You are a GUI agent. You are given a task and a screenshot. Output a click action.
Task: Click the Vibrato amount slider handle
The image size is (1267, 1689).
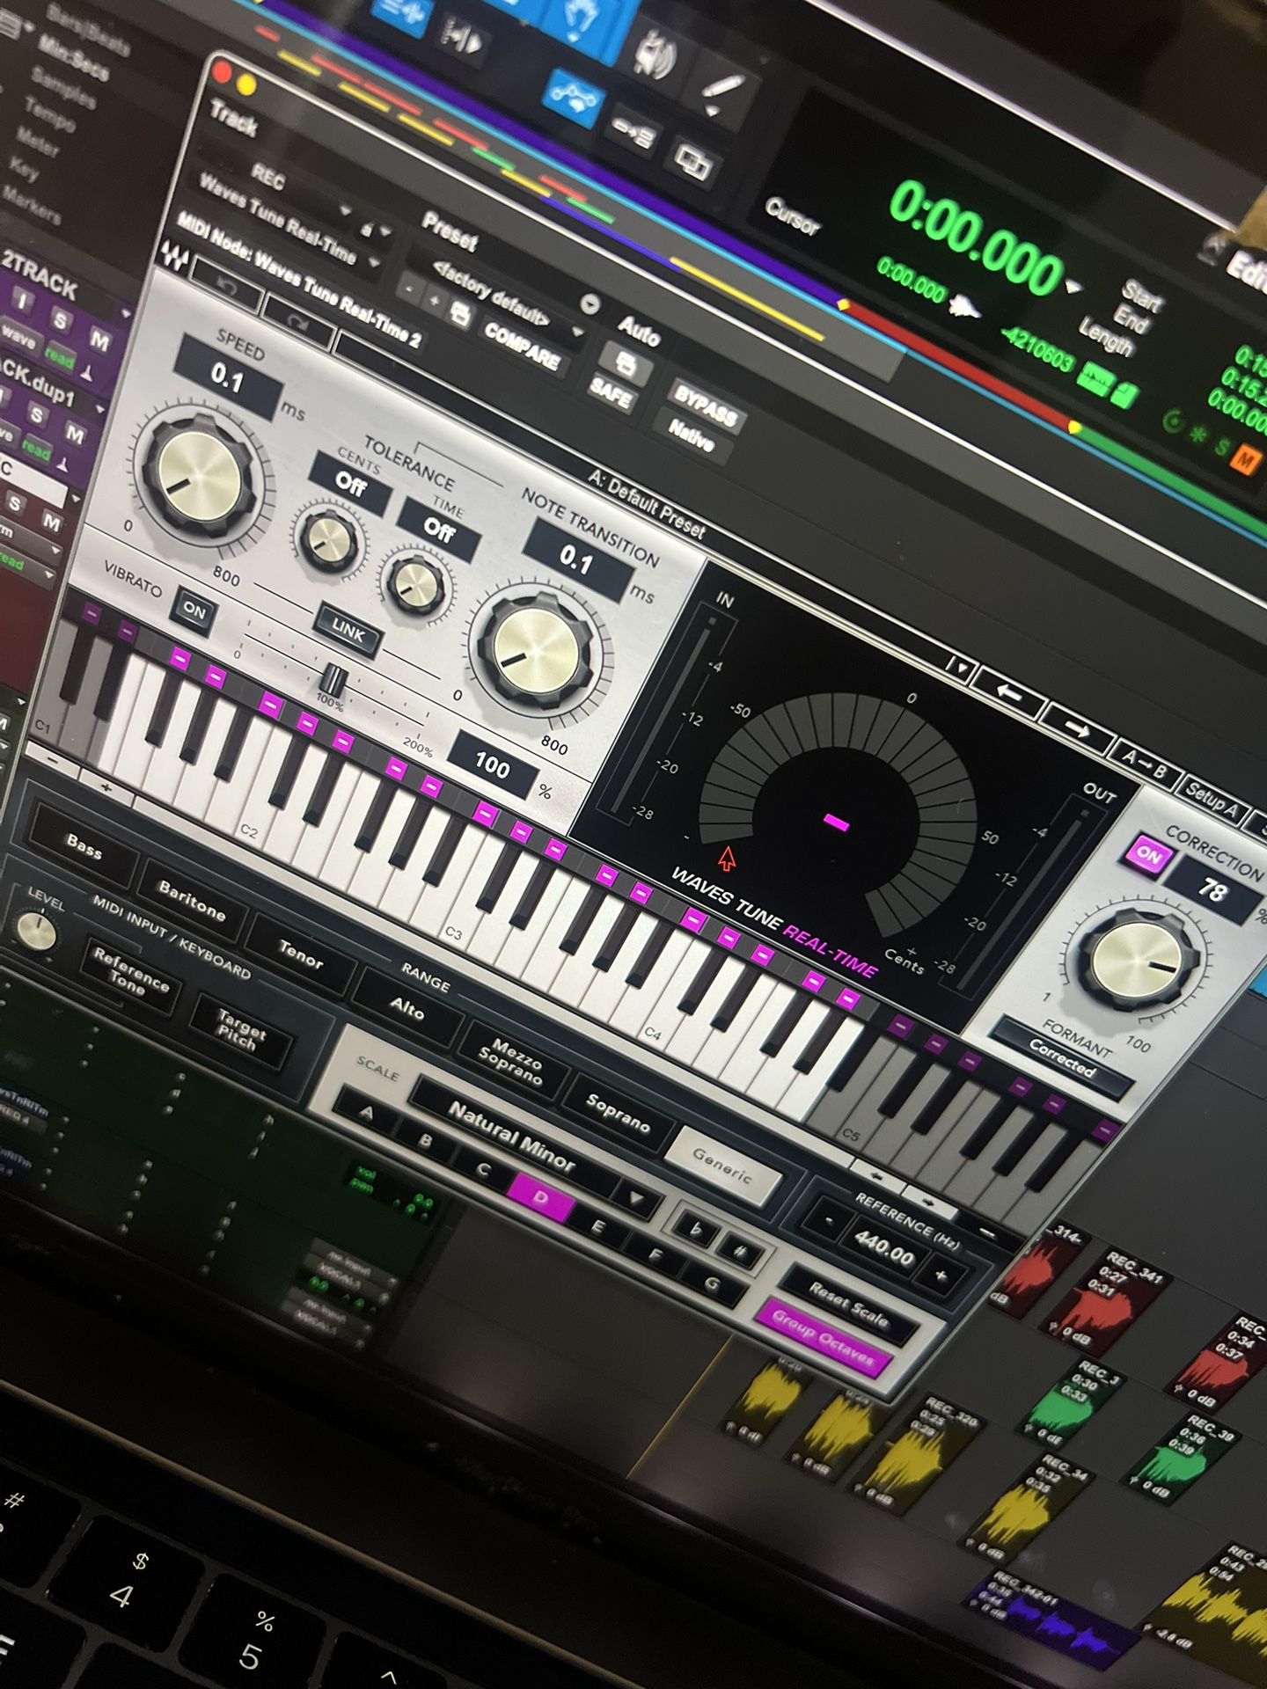pyautogui.click(x=333, y=680)
